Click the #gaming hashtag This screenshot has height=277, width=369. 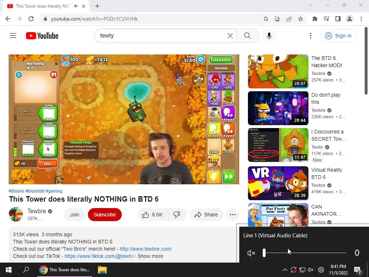54,191
